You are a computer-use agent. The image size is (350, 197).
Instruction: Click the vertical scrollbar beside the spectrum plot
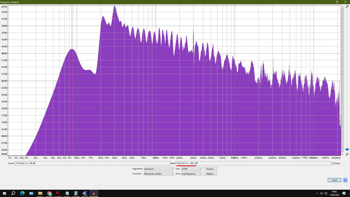click(x=342, y=80)
